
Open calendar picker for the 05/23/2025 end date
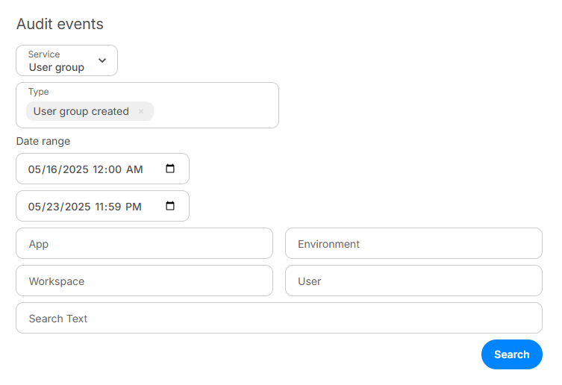[170, 206]
